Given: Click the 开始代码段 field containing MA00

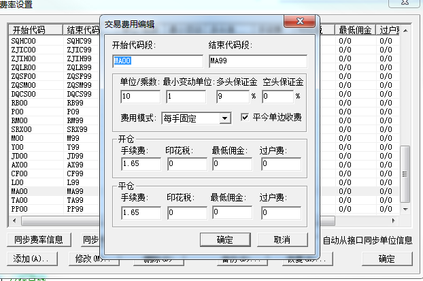Looking at the screenshot, I should 157,61.
